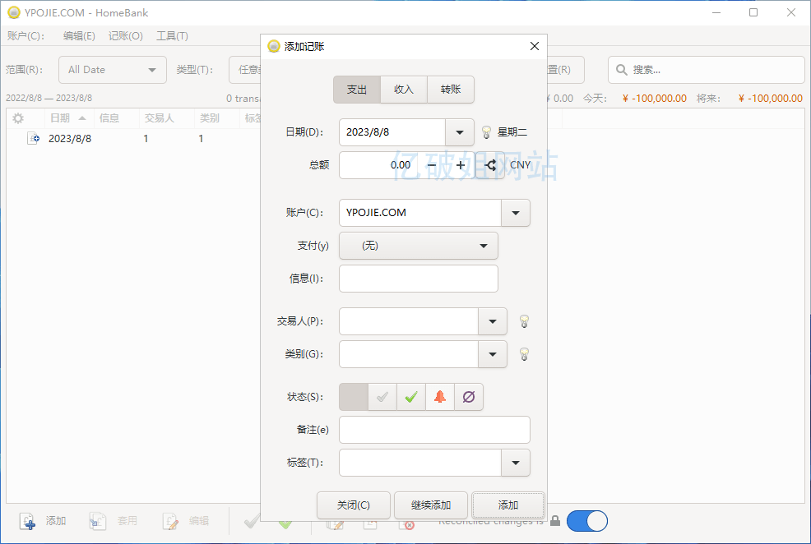Click the 关闭(C) button

[x=354, y=505]
